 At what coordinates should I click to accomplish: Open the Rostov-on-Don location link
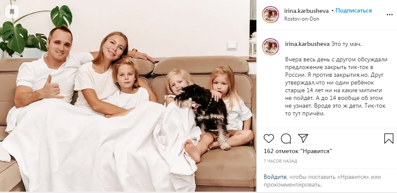point(301,19)
